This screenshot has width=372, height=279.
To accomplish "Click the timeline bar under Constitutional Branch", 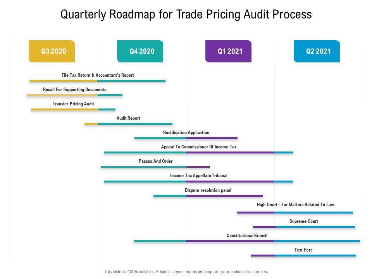I will (247, 241).
